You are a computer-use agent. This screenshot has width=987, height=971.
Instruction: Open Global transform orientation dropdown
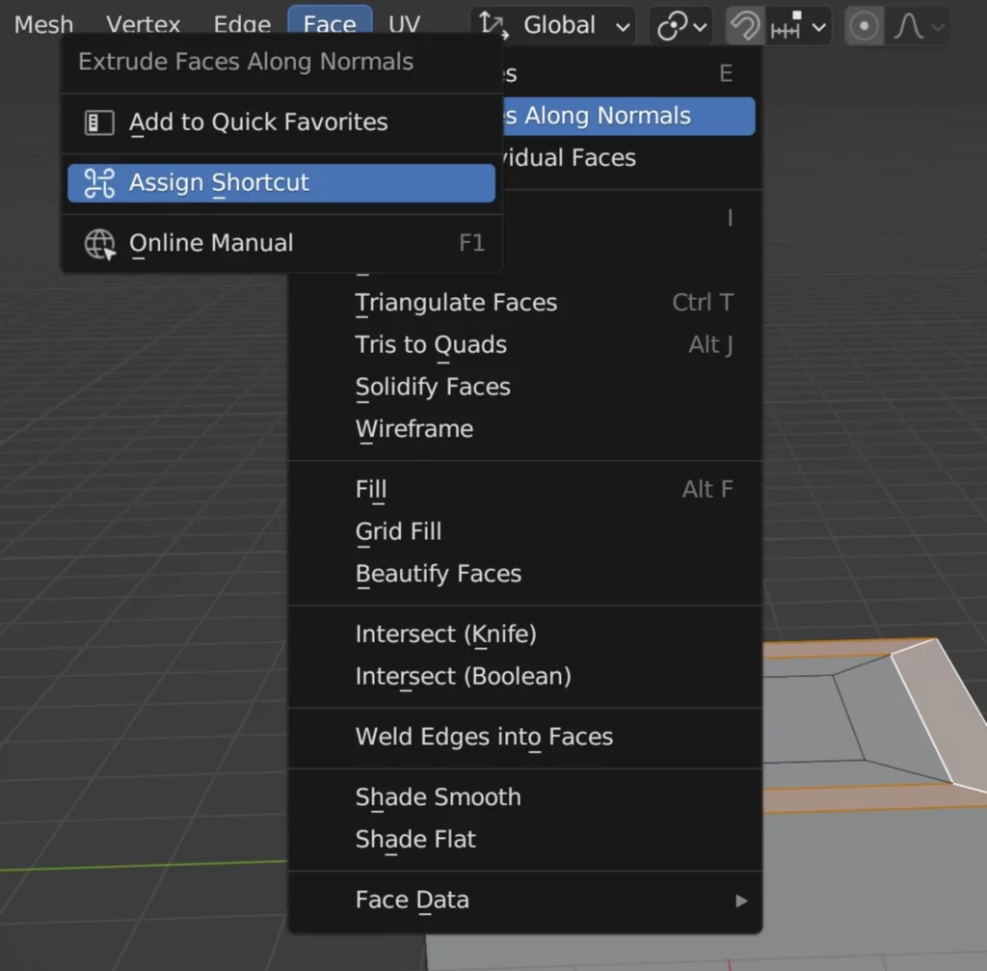tap(554, 26)
